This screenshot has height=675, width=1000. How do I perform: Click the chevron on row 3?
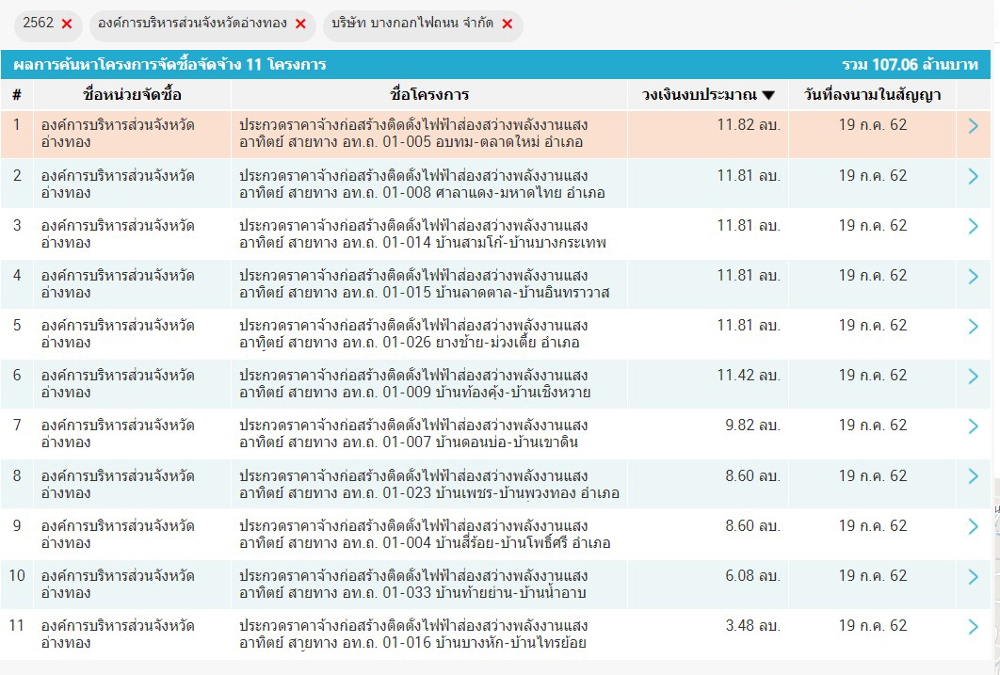973,226
